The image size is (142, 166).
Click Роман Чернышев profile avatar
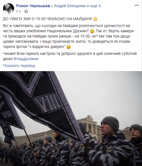[x=9, y=9]
